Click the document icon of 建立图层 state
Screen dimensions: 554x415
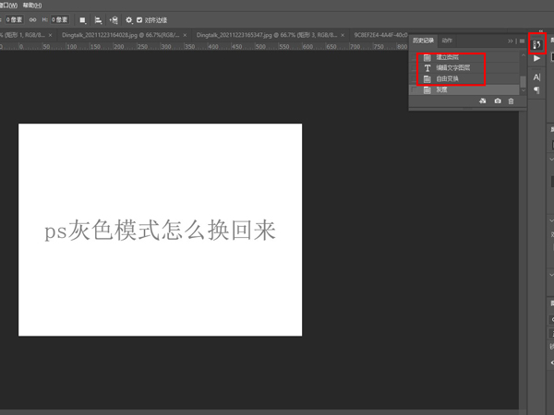pos(428,57)
